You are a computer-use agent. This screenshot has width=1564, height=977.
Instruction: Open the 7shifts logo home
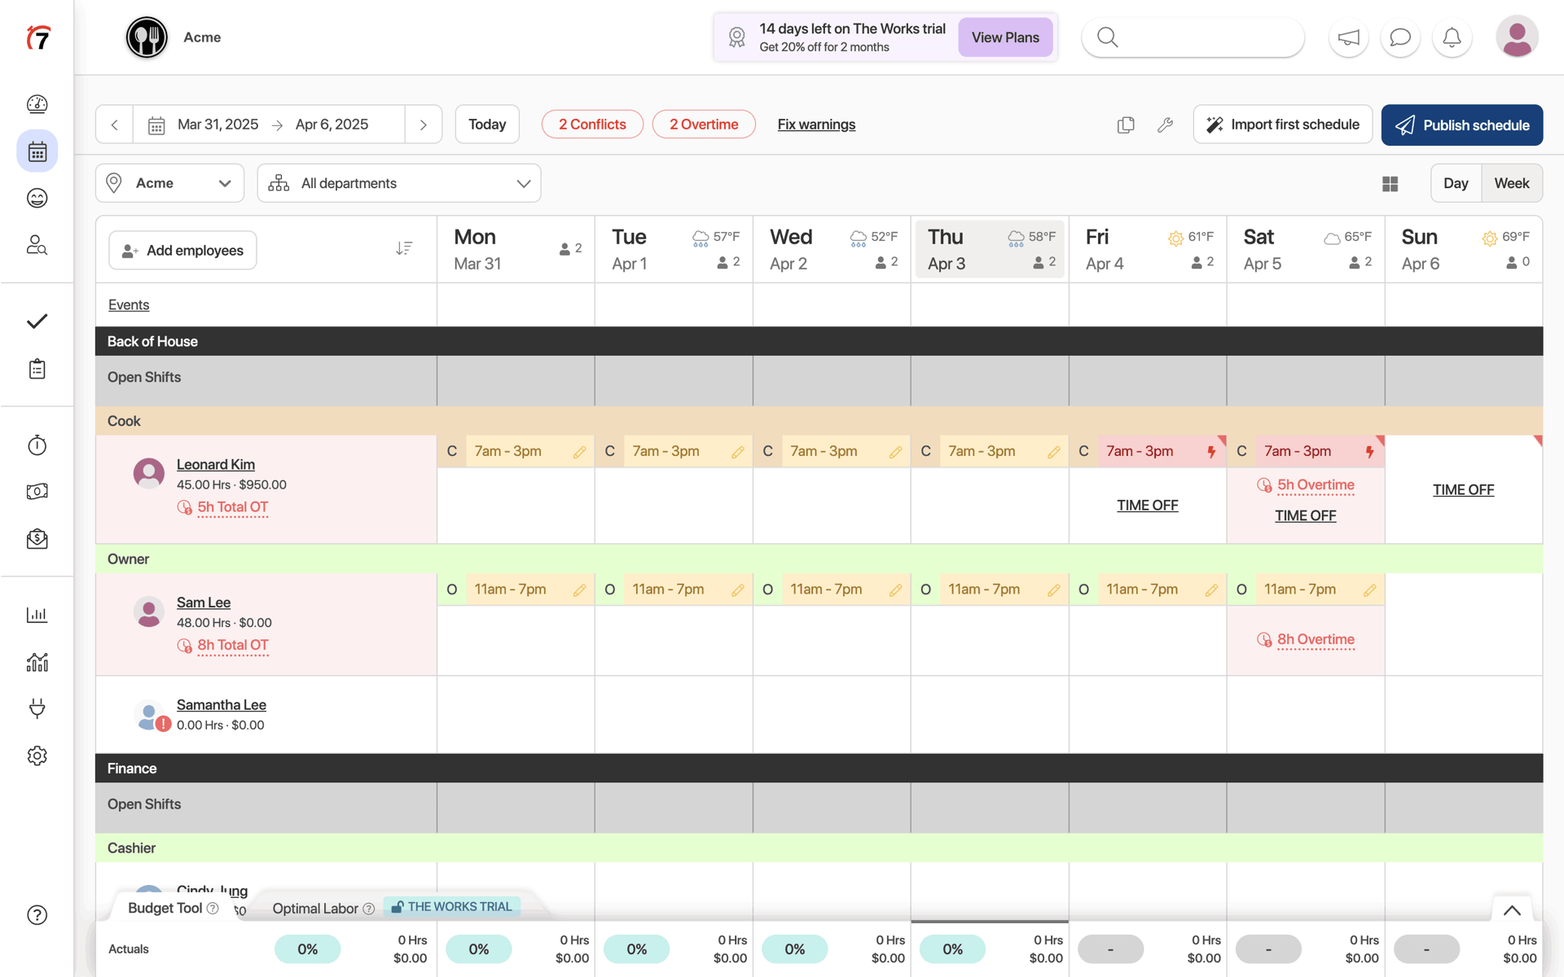coord(37,37)
